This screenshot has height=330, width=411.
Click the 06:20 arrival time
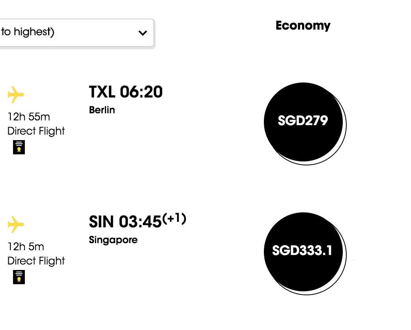[141, 92]
